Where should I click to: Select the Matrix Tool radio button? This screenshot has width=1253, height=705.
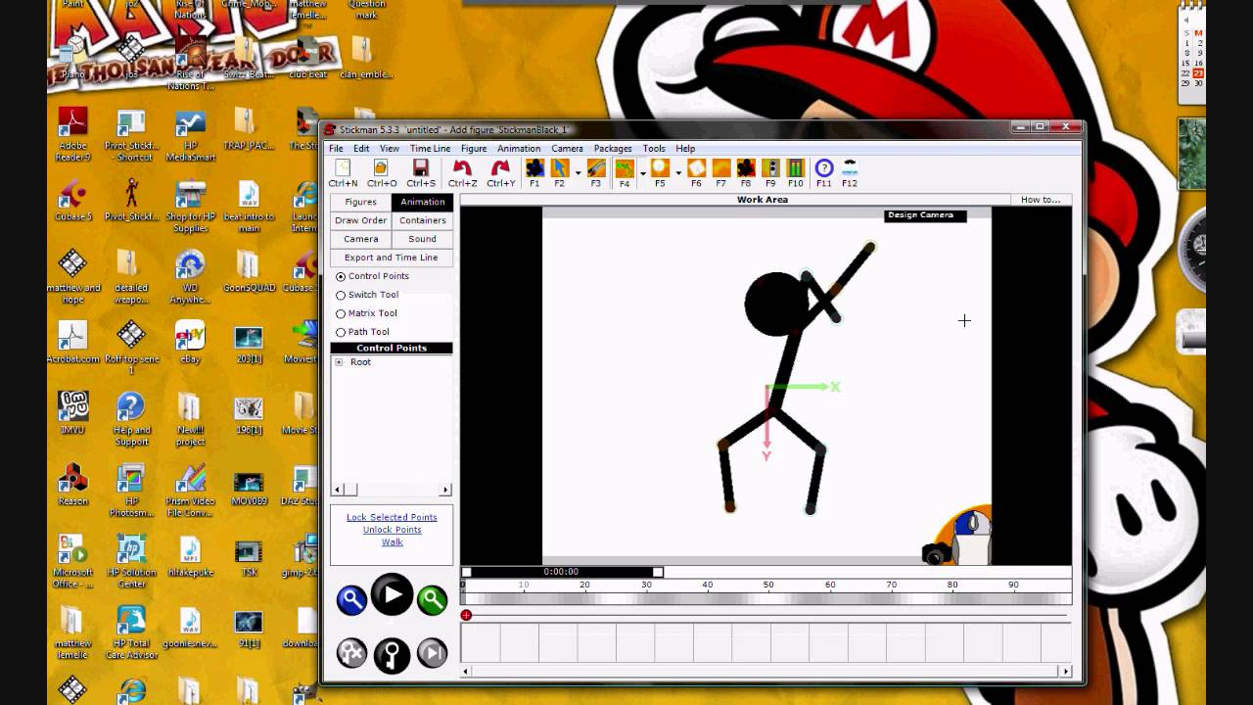(341, 313)
